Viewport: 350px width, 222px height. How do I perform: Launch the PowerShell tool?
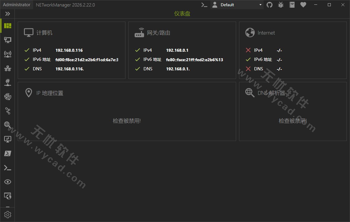(x=7, y=153)
